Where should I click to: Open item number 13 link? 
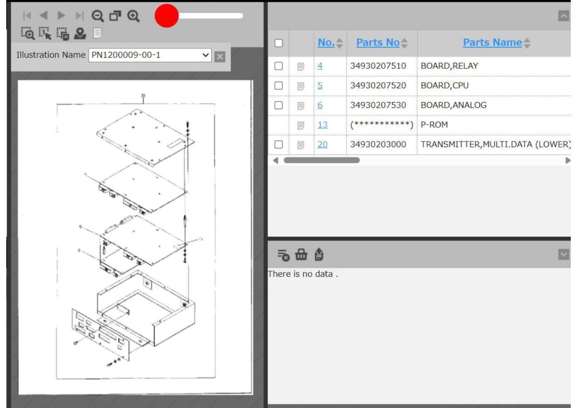click(322, 125)
